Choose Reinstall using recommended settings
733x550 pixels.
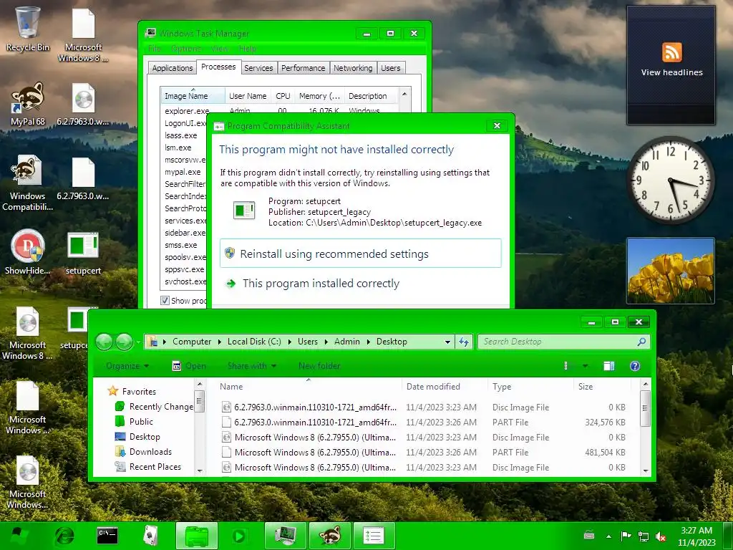point(361,254)
